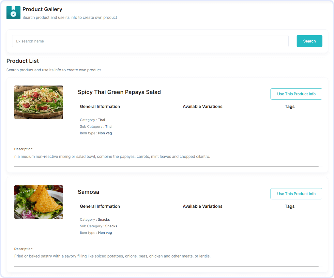The width and height of the screenshot is (334, 278).
Task: Select papaya salad General Information heading
Action: coord(100,106)
